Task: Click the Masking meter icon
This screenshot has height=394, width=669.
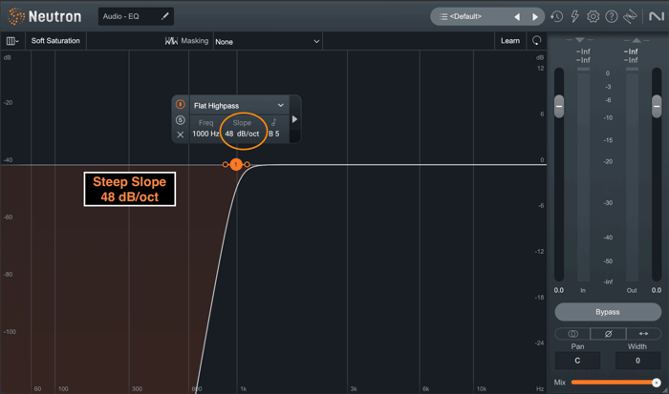Action: 171,41
